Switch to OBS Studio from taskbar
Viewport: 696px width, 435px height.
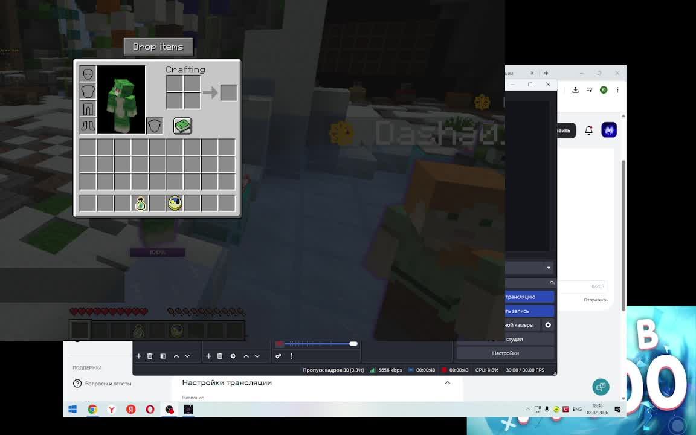click(x=169, y=409)
